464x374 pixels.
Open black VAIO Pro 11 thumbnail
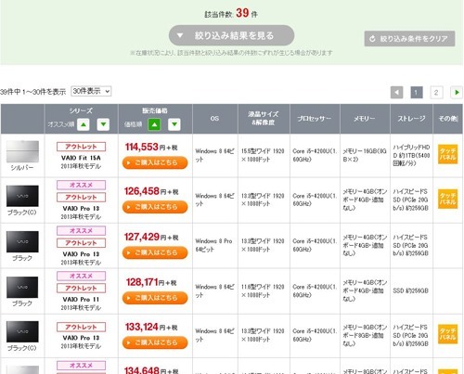point(22,288)
